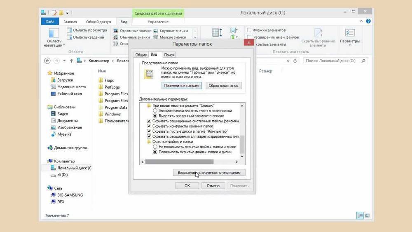
Task: Uncheck Скрывать защищенные системные файлы
Action: pos(150,121)
